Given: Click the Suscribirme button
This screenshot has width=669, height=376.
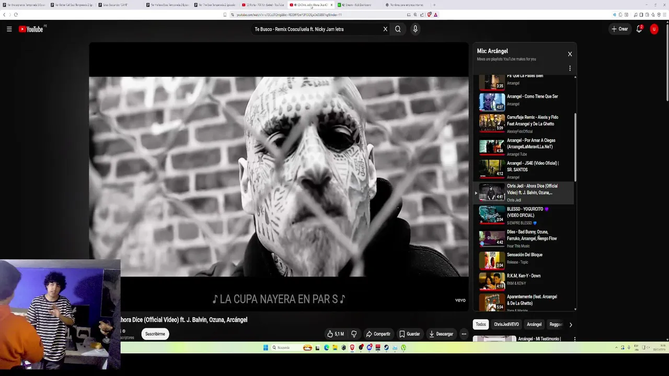Looking at the screenshot, I should point(155,334).
